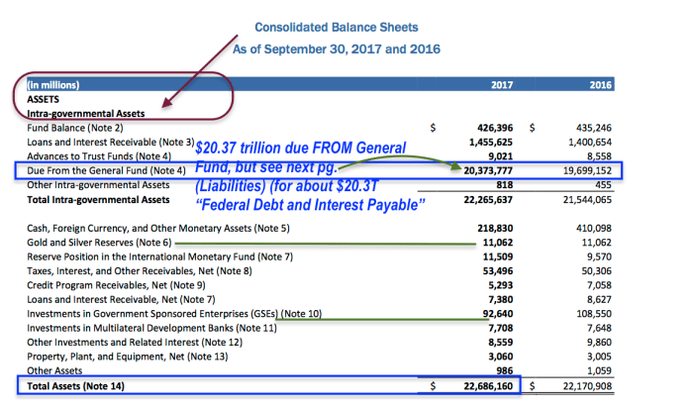
Task: Click the Fund Balance (Note 2) row label
Action: pyautogui.click(x=75, y=128)
